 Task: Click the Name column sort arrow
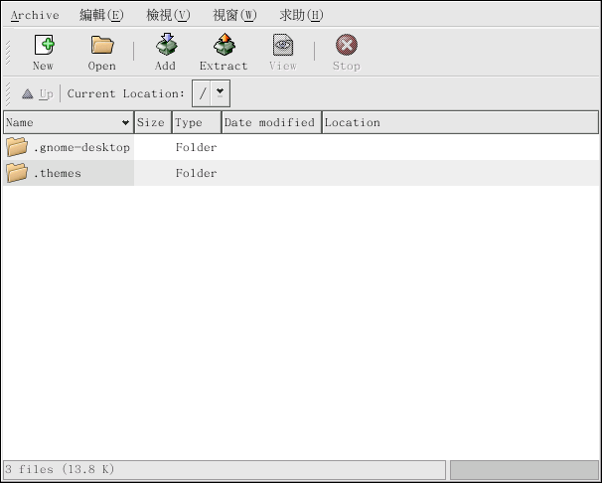click(x=125, y=123)
